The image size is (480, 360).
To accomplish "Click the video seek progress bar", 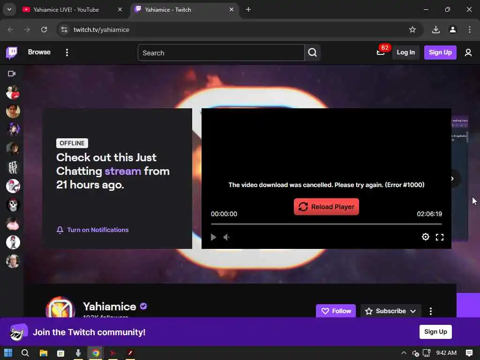I will click(x=326, y=224).
